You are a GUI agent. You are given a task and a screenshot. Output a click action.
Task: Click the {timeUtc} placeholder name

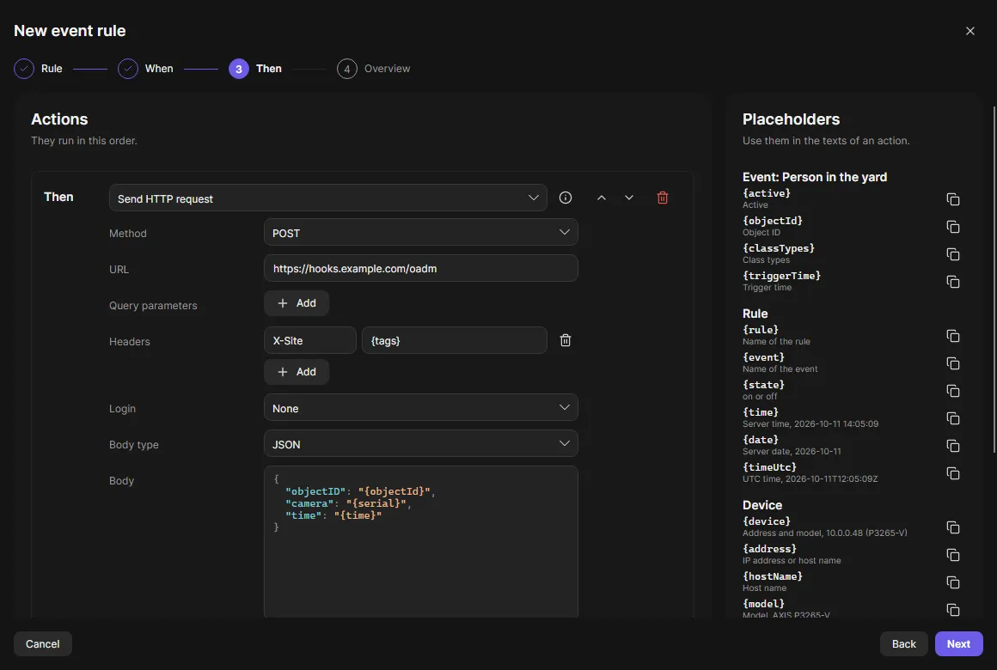769,467
